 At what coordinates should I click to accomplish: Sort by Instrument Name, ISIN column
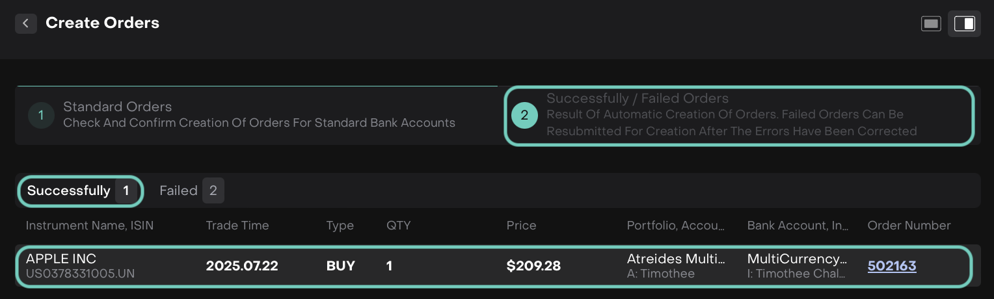(x=90, y=226)
